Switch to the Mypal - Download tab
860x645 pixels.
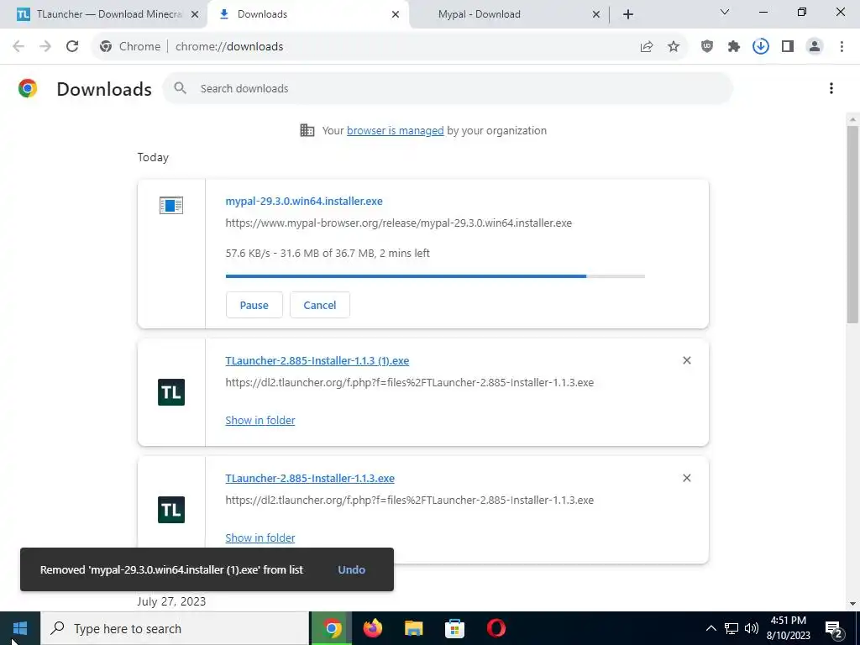click(509, 14)
